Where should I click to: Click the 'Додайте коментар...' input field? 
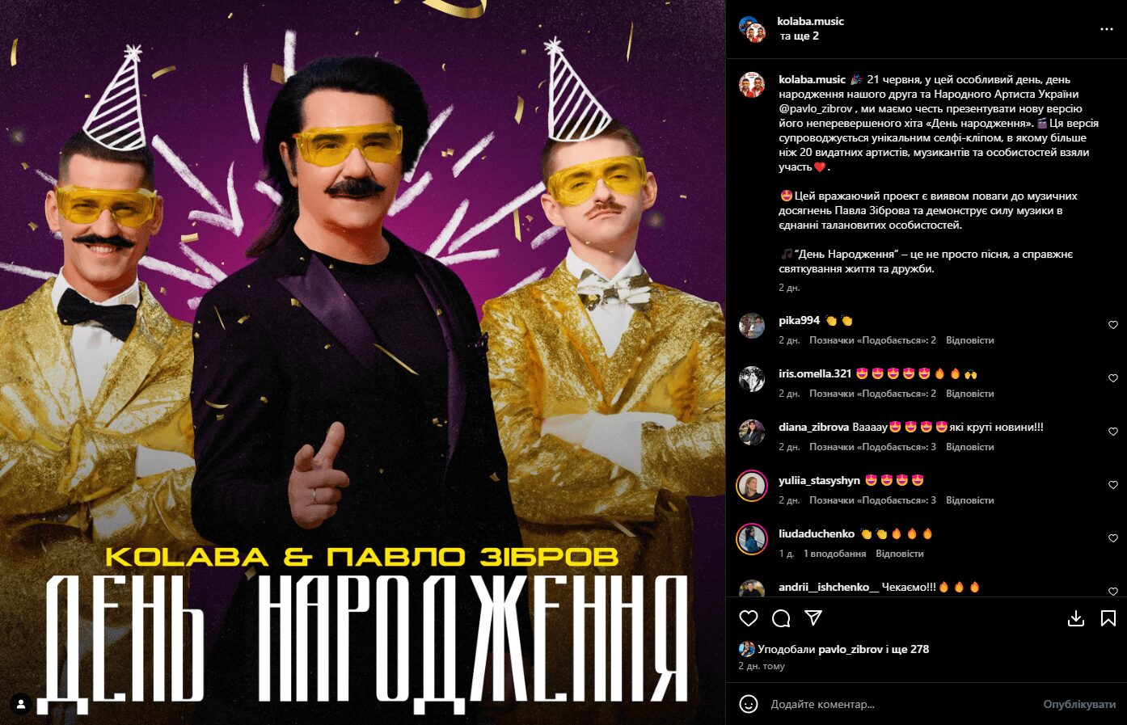click(897, 704)
